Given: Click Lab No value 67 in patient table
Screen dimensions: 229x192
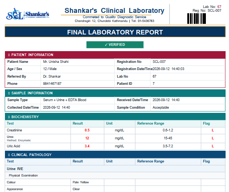Looking at the screenshot, I should 154,76.
